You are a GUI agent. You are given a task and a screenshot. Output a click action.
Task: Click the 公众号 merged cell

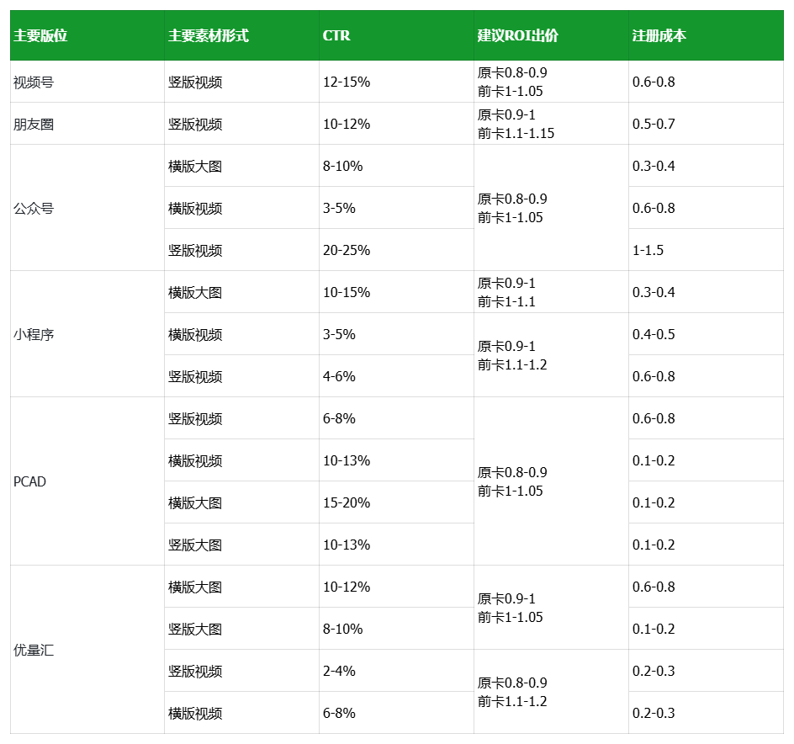[87, 208]
